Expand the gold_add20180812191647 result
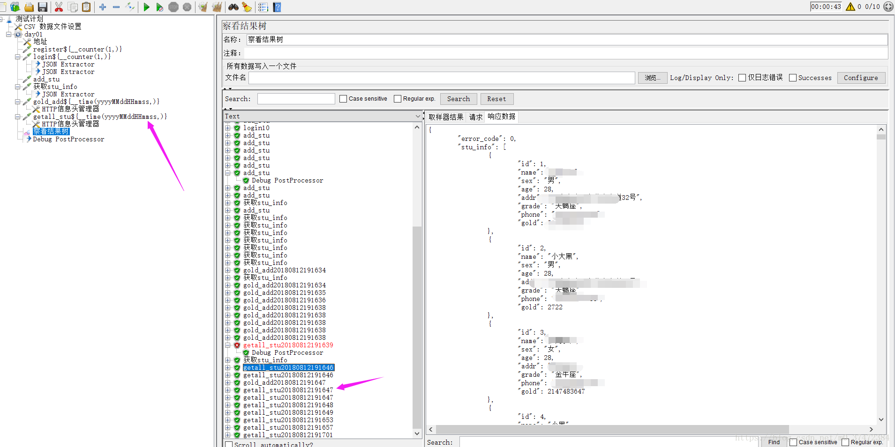 (228, 383)
